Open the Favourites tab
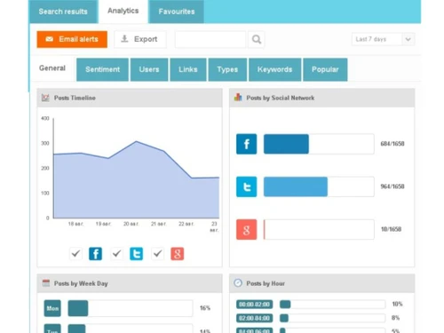Screen dimensions: 444x333 (177, 12)
